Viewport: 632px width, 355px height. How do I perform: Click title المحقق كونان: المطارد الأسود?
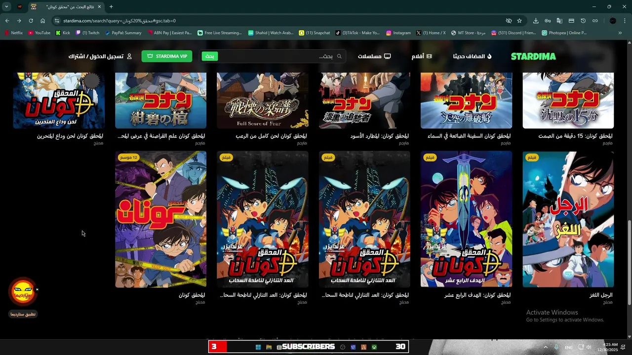point(379,136)
